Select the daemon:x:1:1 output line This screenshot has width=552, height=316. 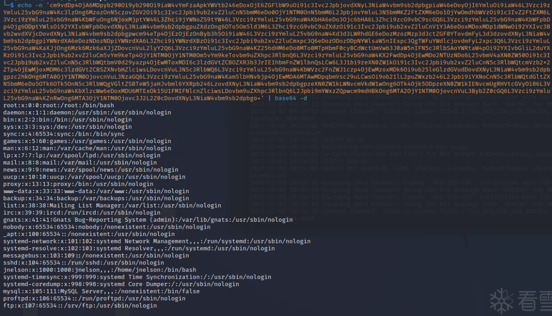click(x=87, y=113)
